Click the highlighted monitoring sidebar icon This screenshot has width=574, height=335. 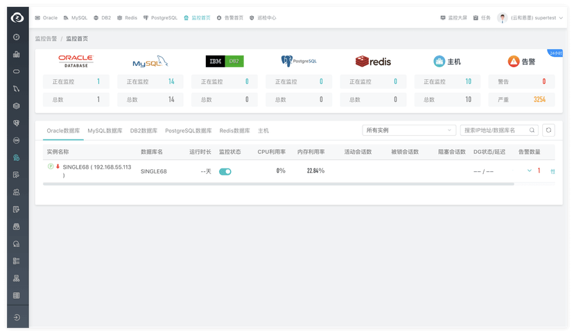(x=17, y=158)
